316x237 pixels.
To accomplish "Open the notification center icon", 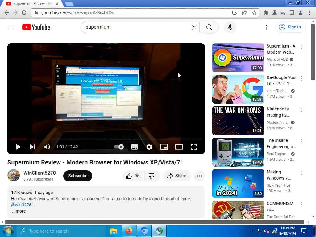I will 304,231.
